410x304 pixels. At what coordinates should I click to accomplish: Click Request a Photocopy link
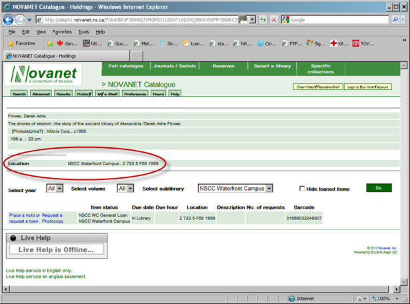pyautogui.click(x=53, y=218)
